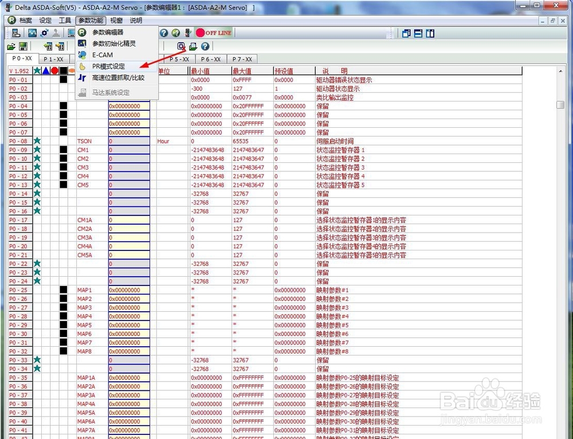Click the servo drive connect icon beside OFF LINE

(x=188, y=33)
